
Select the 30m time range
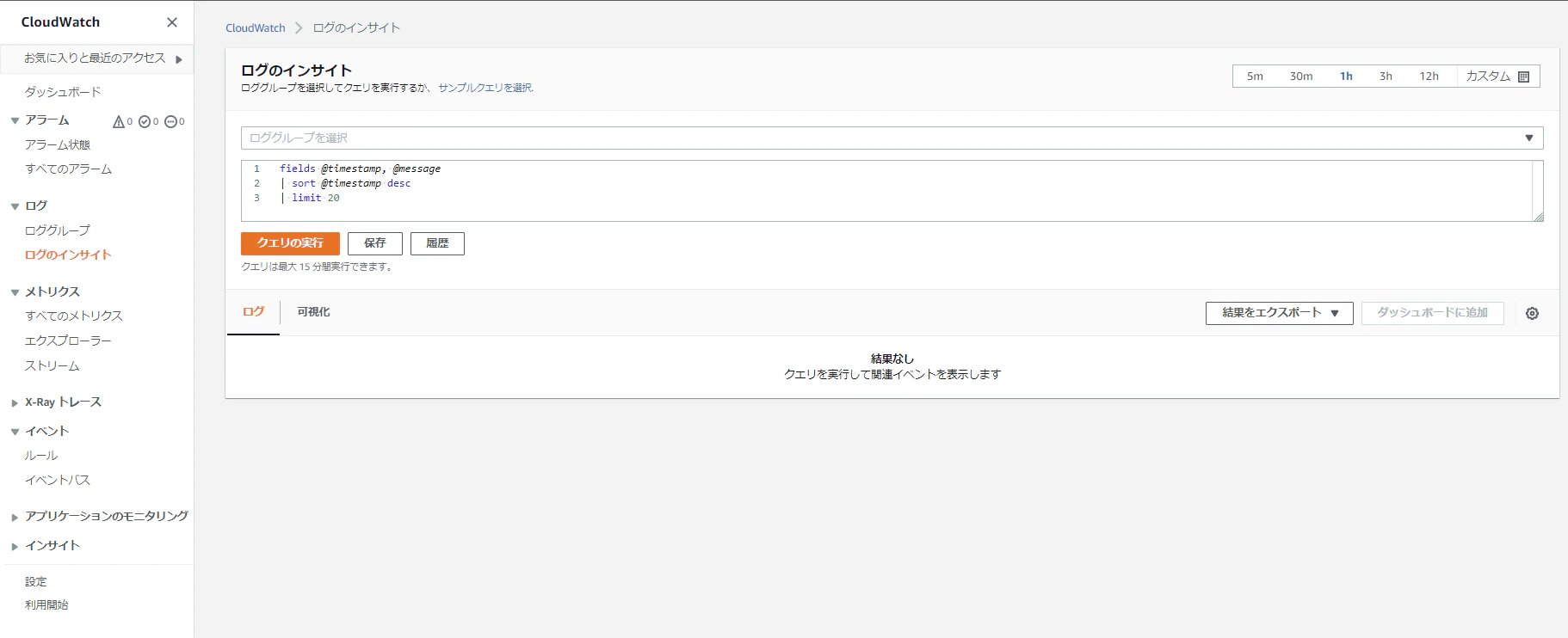[x=1301, y=77]
